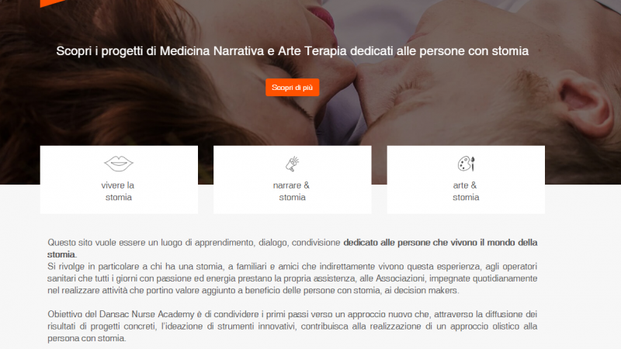
Task: Open the narrare & stomia text link
Action: (x=292, y=191)
